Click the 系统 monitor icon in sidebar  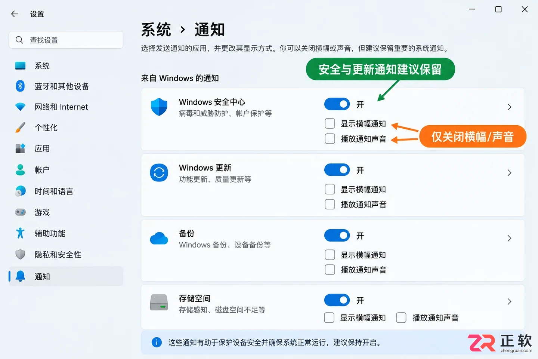[20, 66]
